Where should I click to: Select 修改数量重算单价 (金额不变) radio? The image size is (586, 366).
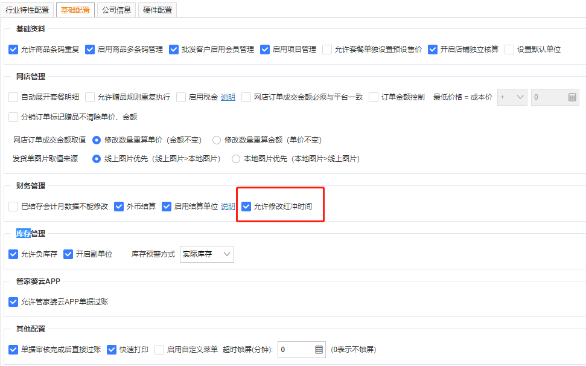97,140
